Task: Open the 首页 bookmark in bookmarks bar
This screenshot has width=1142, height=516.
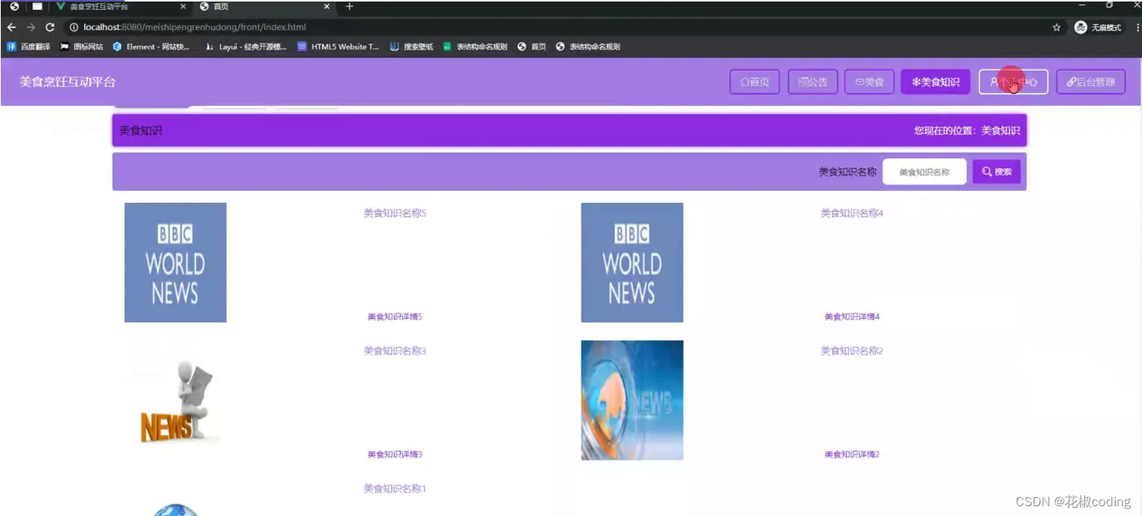Action: 532,46
